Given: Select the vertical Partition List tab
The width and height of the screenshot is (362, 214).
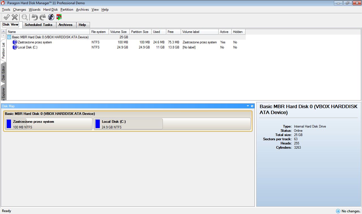Looking at the screenshot, I should pos(3,50).
